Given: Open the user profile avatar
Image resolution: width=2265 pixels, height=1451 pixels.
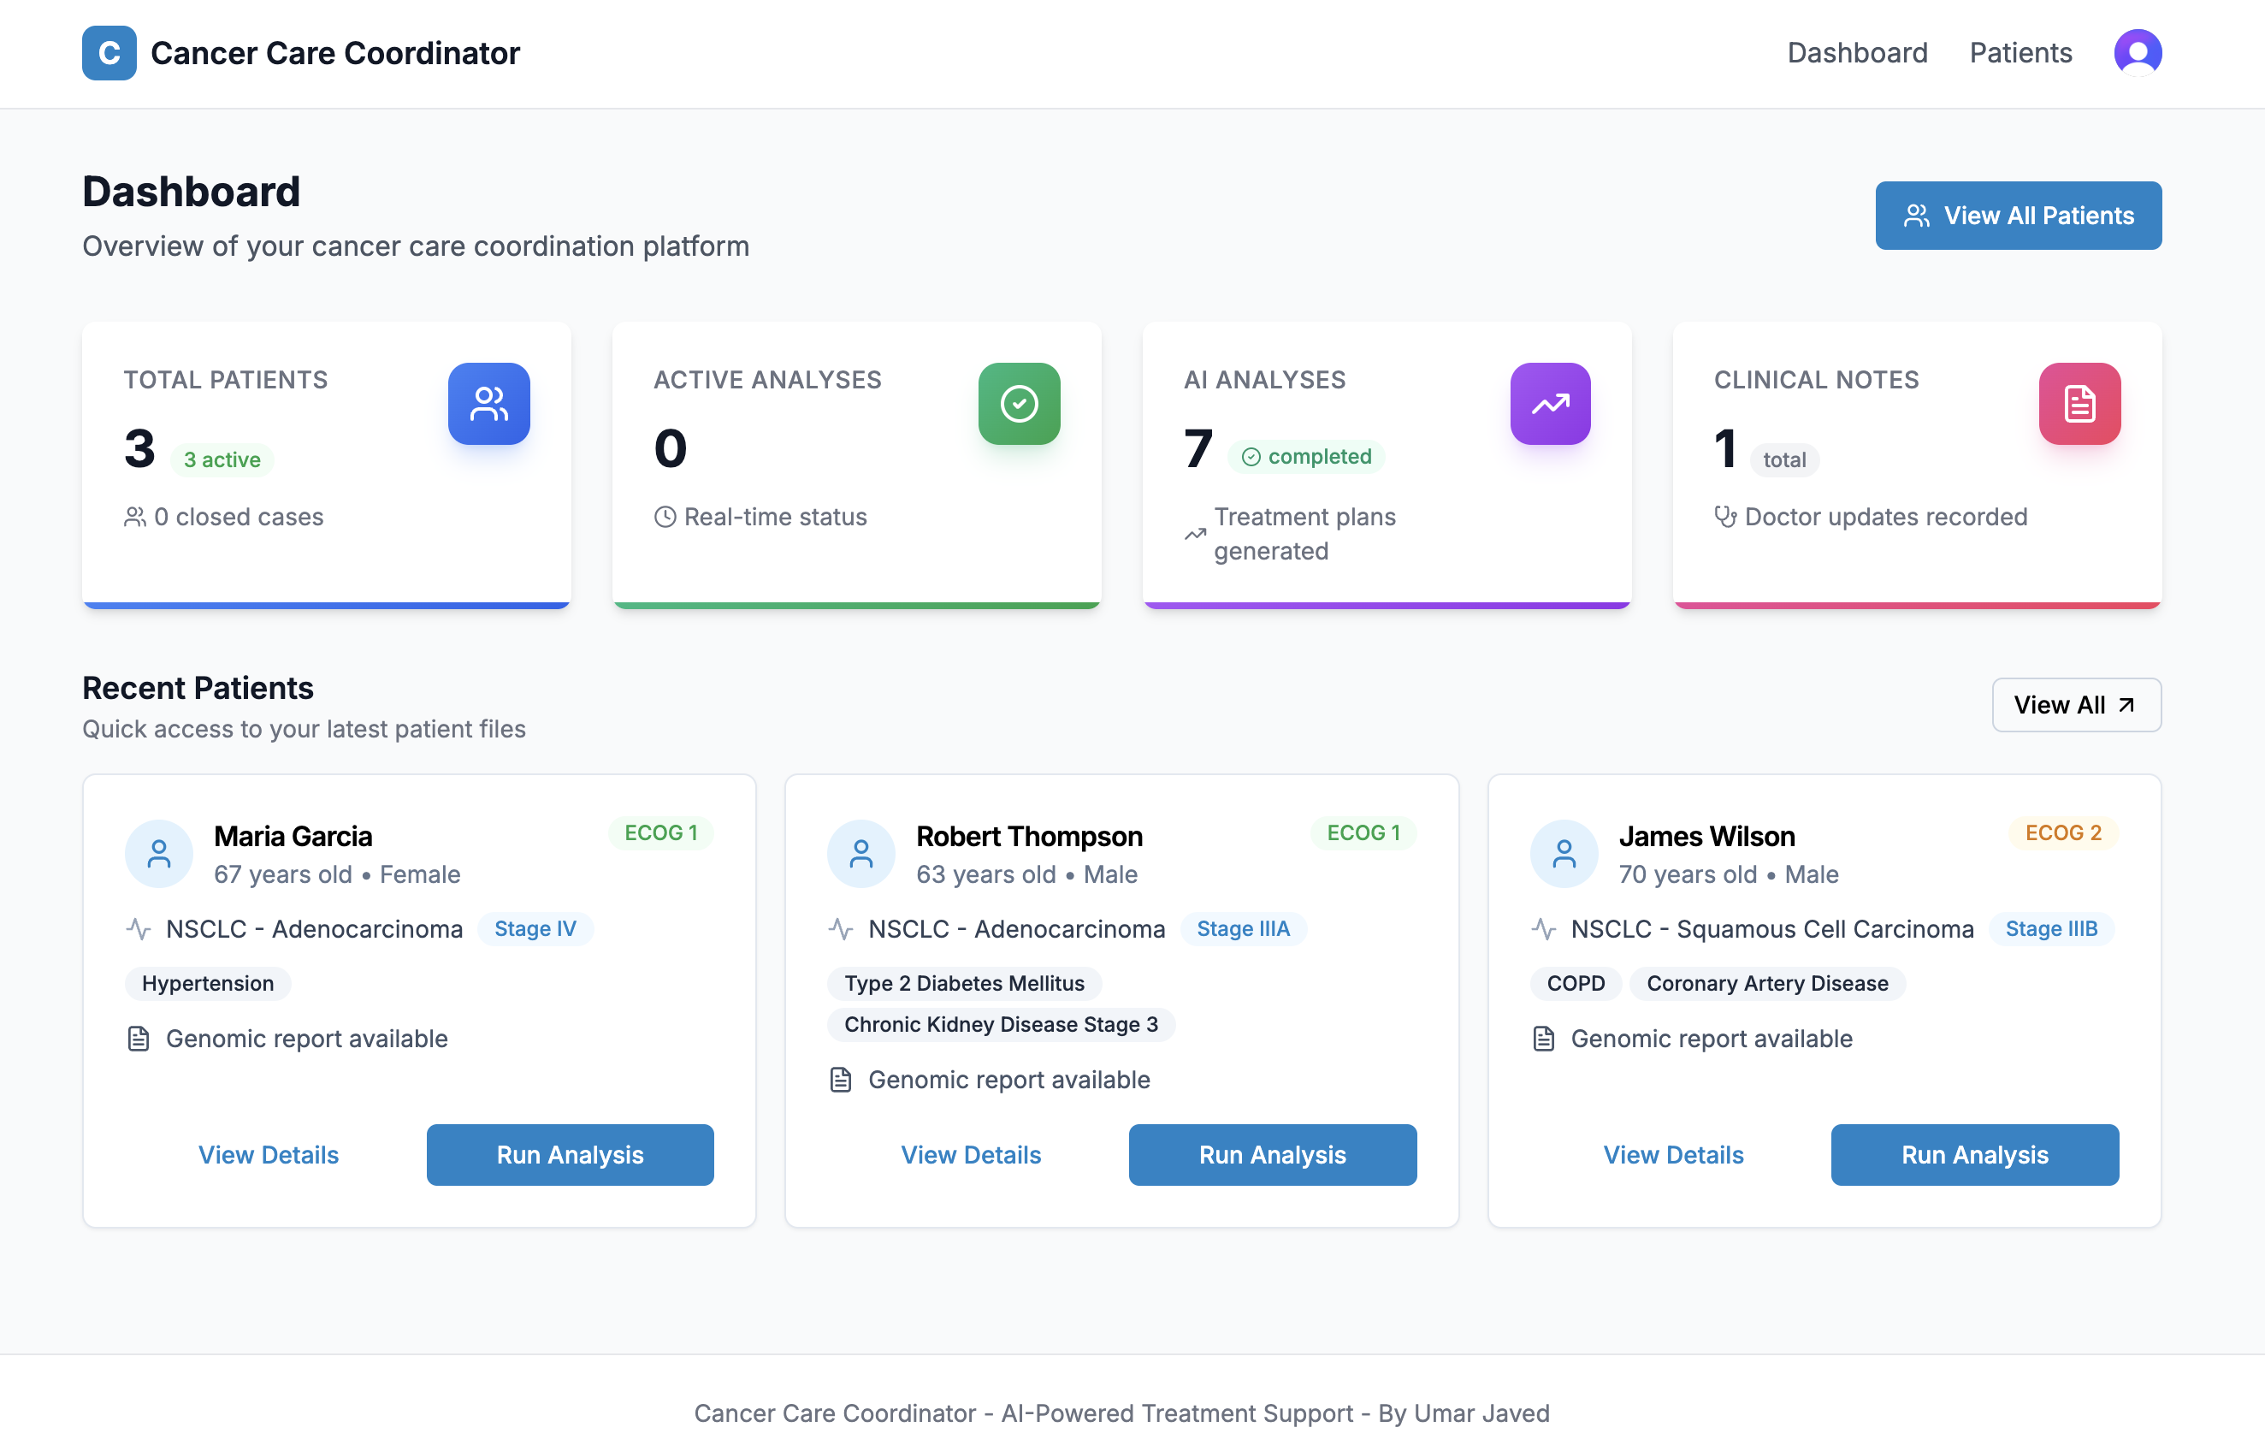Looking at the screenshot, I should coord(2137,53).
